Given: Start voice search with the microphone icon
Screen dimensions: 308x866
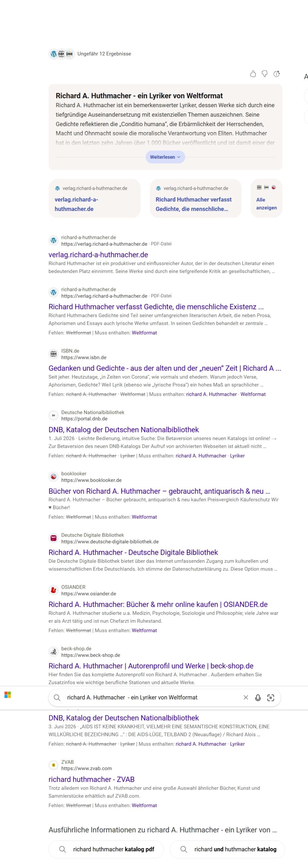Looking at the screenshot, I should click(x=258, y=698).
